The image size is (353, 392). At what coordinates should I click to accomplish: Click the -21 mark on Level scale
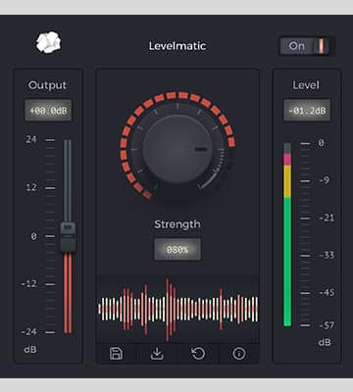327,218
